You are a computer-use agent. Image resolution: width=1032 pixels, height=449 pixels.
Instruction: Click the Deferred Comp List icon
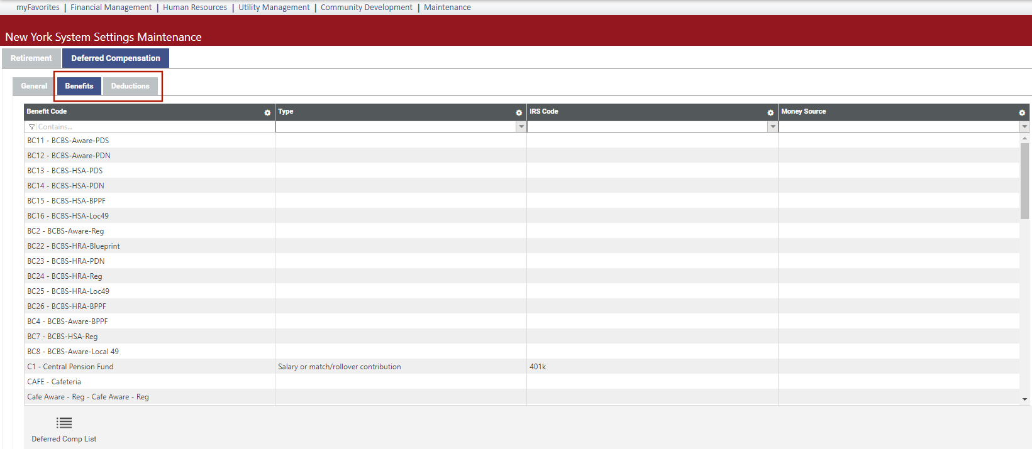coord(64,423)
